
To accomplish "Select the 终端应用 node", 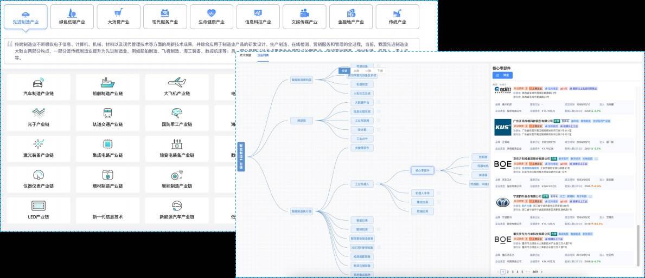I will pos(423,211).
